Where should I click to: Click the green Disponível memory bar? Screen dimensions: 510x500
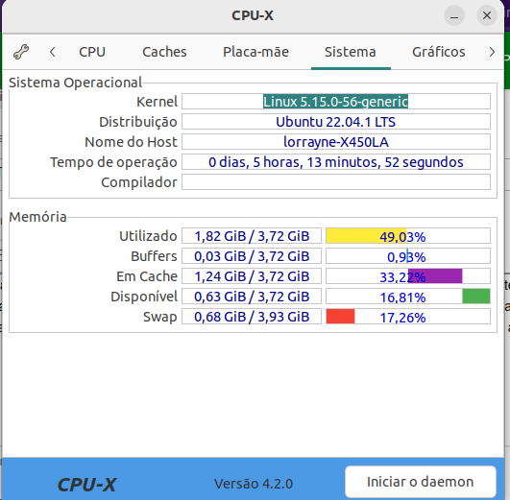click(476, 297)
